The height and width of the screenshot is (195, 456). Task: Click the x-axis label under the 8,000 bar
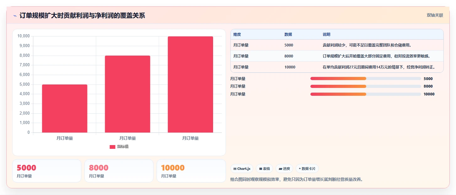click(x=127, y=138)
